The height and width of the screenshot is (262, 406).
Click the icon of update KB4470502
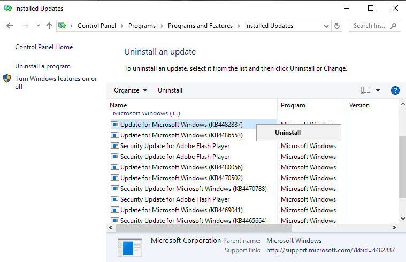point(114,178)
